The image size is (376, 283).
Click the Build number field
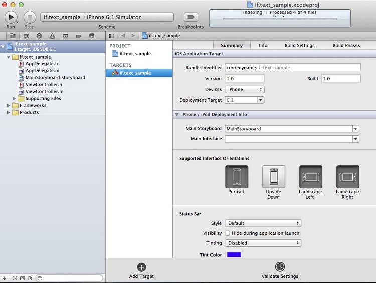point(341,78)
